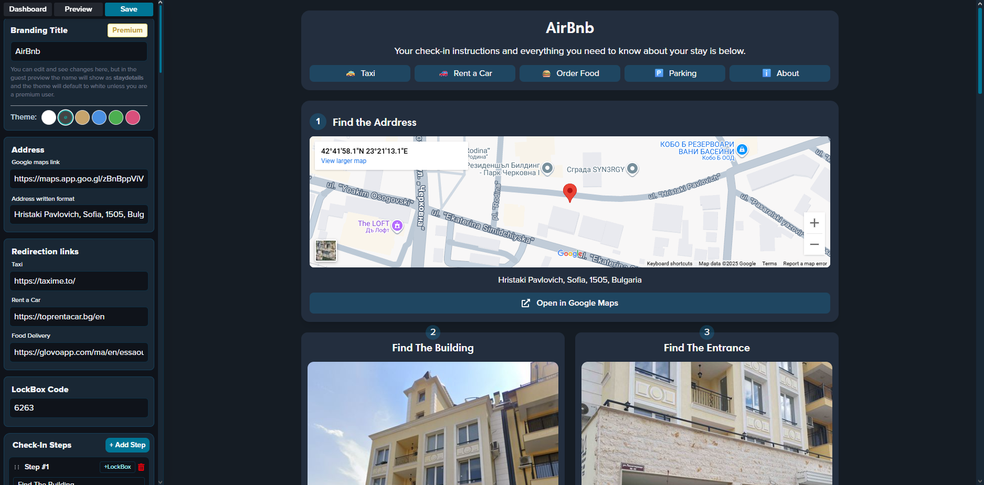Click the red location pin on the map

569,193
